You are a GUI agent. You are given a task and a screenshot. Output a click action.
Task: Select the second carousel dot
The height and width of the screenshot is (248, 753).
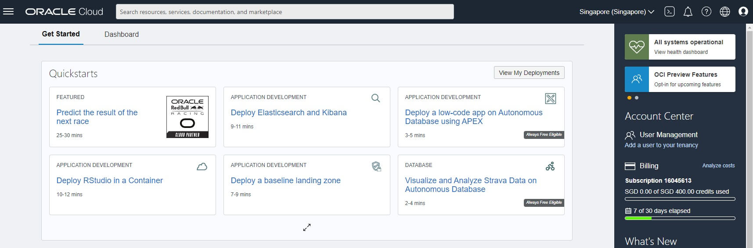point(637,98)
